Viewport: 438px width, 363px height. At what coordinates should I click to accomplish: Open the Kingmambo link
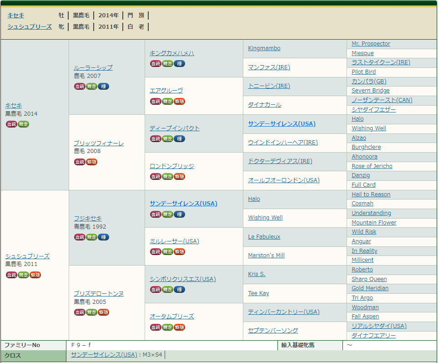coord(264,48)
